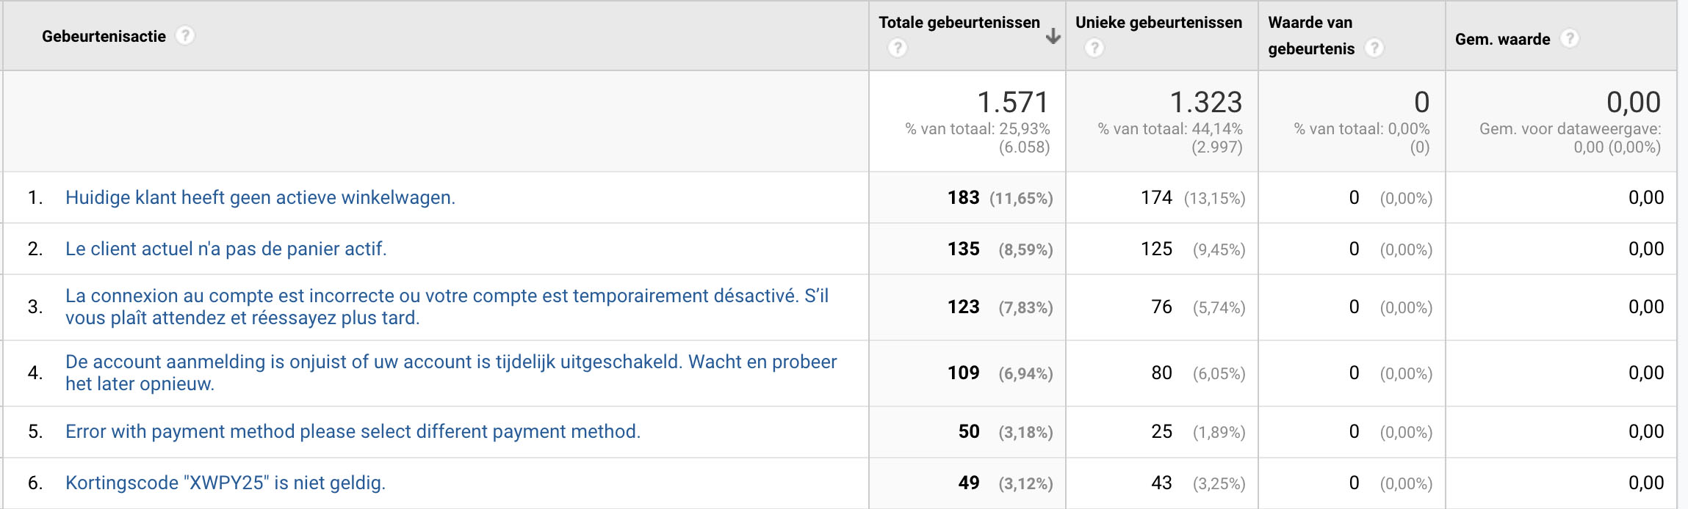Sort by Totale gebeurtenissen header text
Viewport: 1688px width, 509px height.
(x=959, y=23)
